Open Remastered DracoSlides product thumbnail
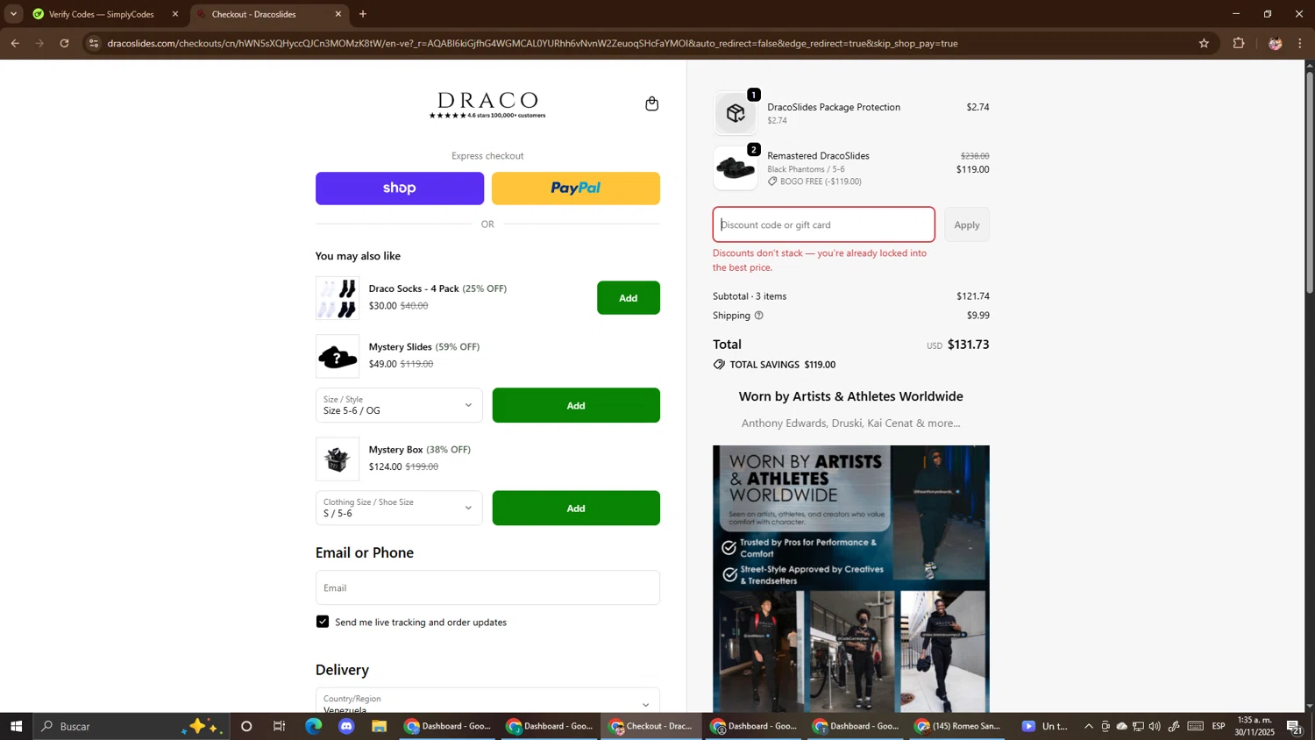This screenshot has width=1315, height=740. [736, 168]
